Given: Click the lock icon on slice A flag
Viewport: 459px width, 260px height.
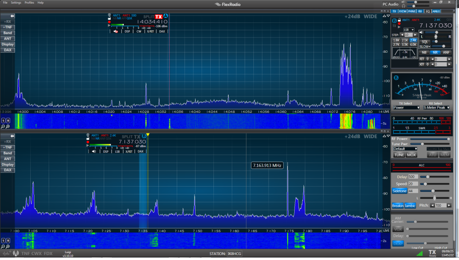Looking at the screenshot, I should 109,18.
